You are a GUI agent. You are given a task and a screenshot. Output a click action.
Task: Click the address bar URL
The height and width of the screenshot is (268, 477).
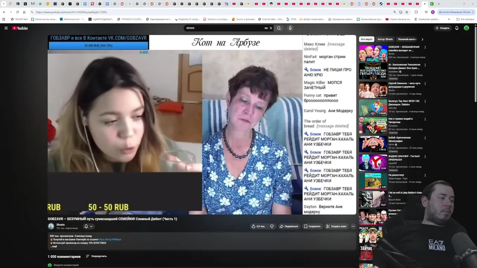[x=72, y=12]
